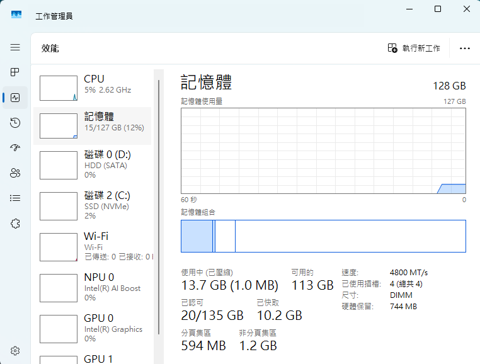Close the Task Manager window
The height and width of the screenshot is (364, 480).
coord(467,9)
